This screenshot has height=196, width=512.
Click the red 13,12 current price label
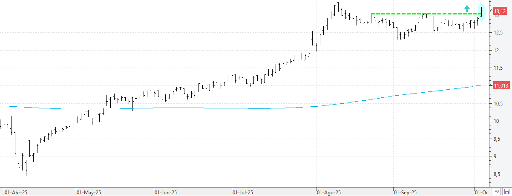(500, 11)
